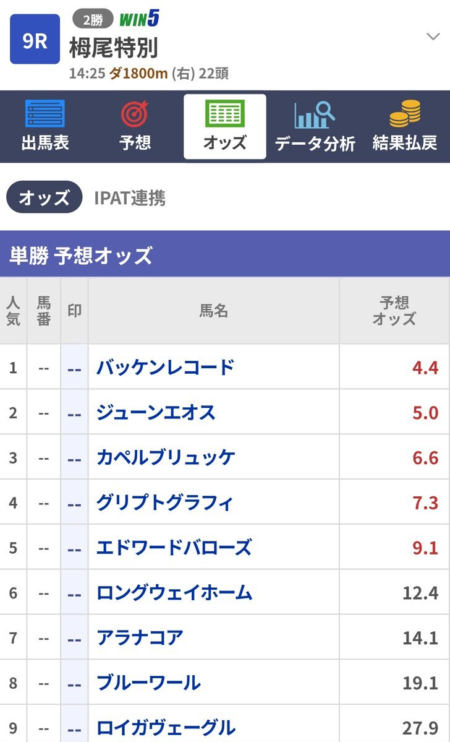Click the 人気 column header
450x742 pixels.
(13, 311)
